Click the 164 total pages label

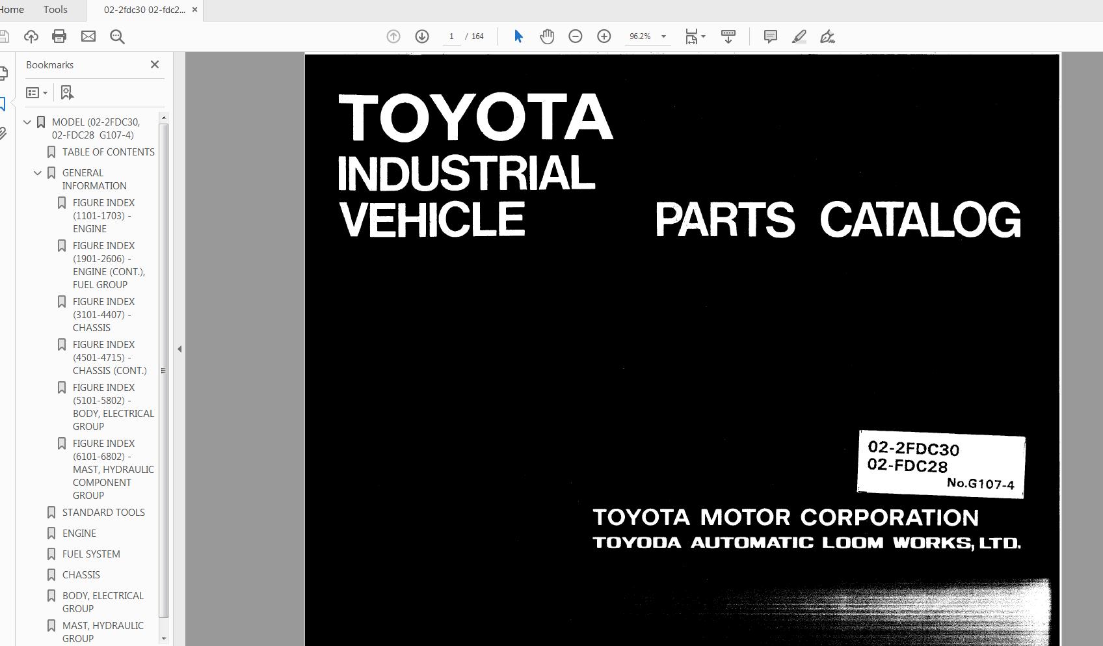click(477, 36)
